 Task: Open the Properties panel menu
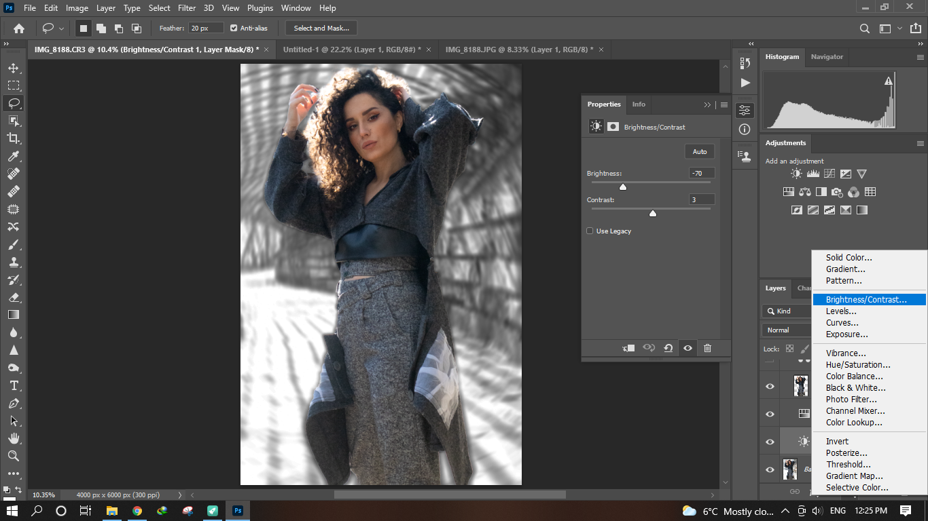724,104
